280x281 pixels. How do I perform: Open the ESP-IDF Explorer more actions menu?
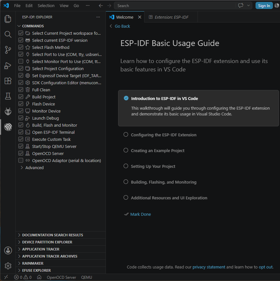(x=98, y=17)
